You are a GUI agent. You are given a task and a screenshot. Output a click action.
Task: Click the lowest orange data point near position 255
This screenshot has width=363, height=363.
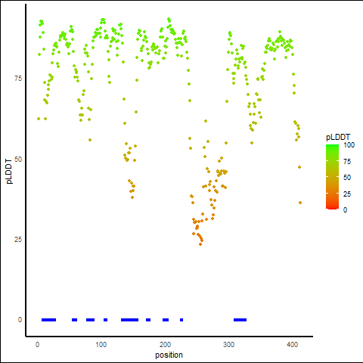pos(200,244)
